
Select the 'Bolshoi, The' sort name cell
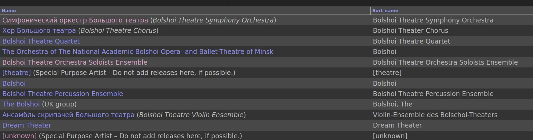coord(392,104)
